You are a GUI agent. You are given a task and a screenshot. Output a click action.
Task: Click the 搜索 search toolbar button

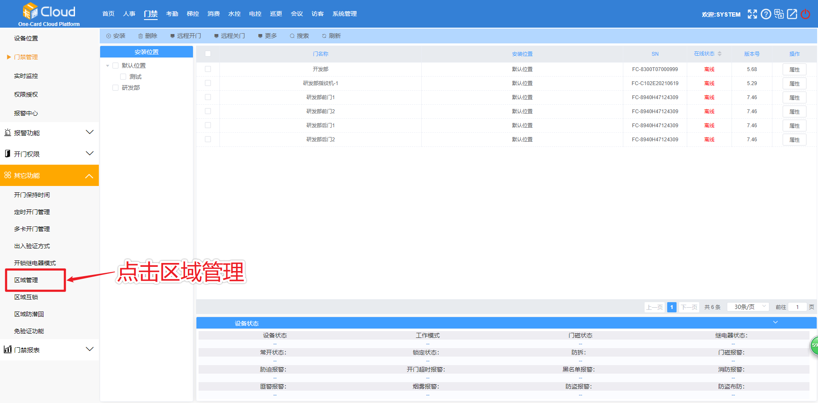click(300, 36)
